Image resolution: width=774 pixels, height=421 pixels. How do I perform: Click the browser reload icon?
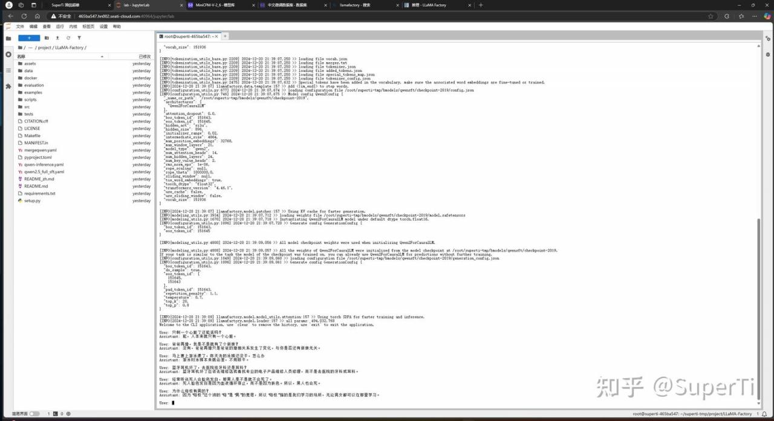pos(24,16)
